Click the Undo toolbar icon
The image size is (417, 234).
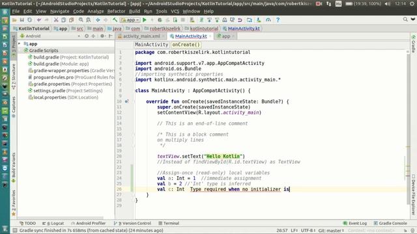click(x=39, y=20)
